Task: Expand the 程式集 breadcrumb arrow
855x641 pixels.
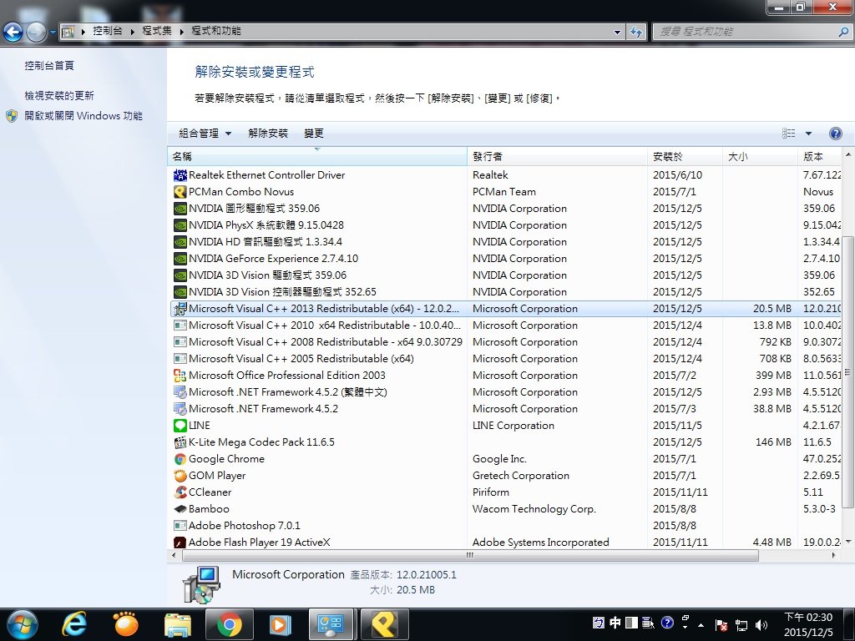Action: pyautogui.click(x=182, y=32)
